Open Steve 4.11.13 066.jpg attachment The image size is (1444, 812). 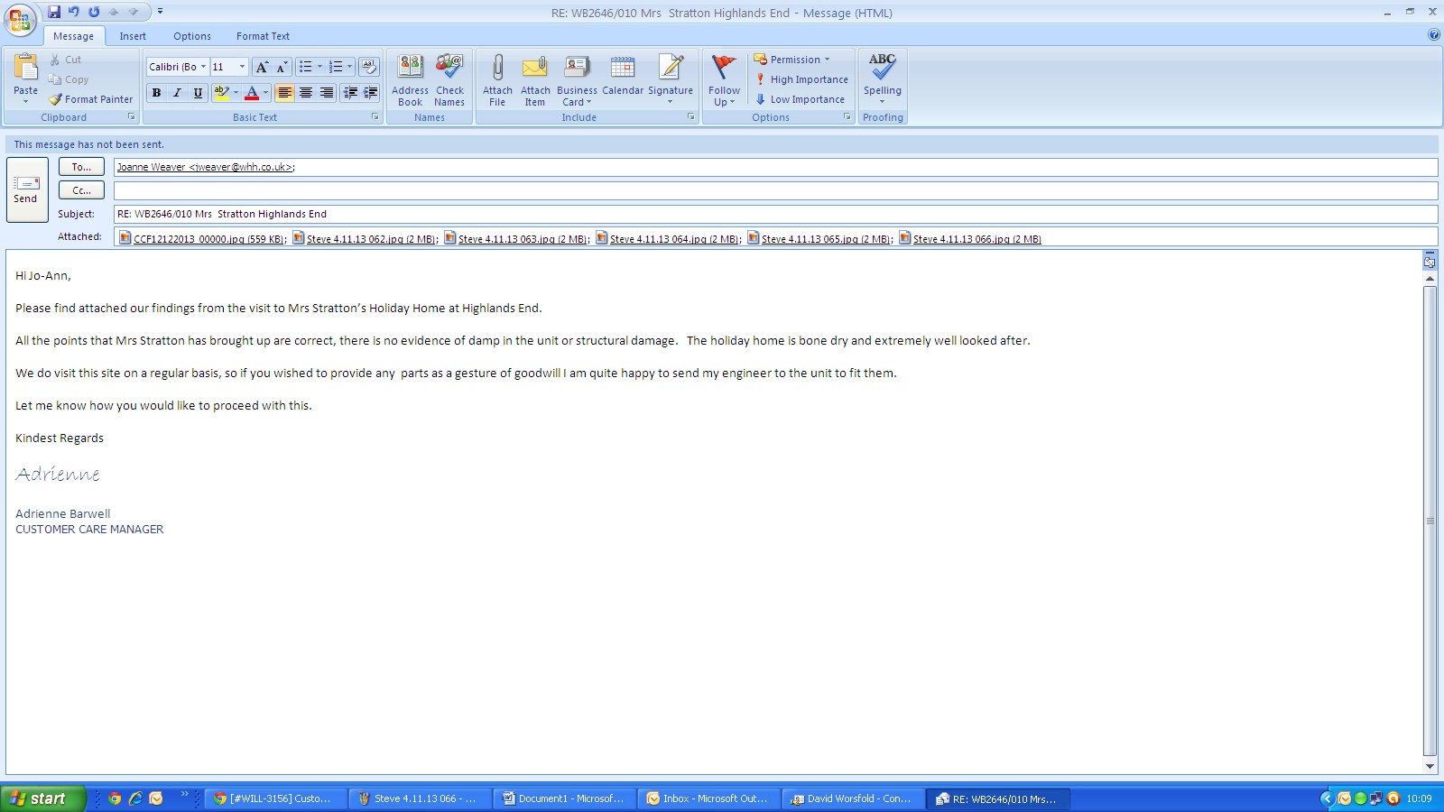970,239
